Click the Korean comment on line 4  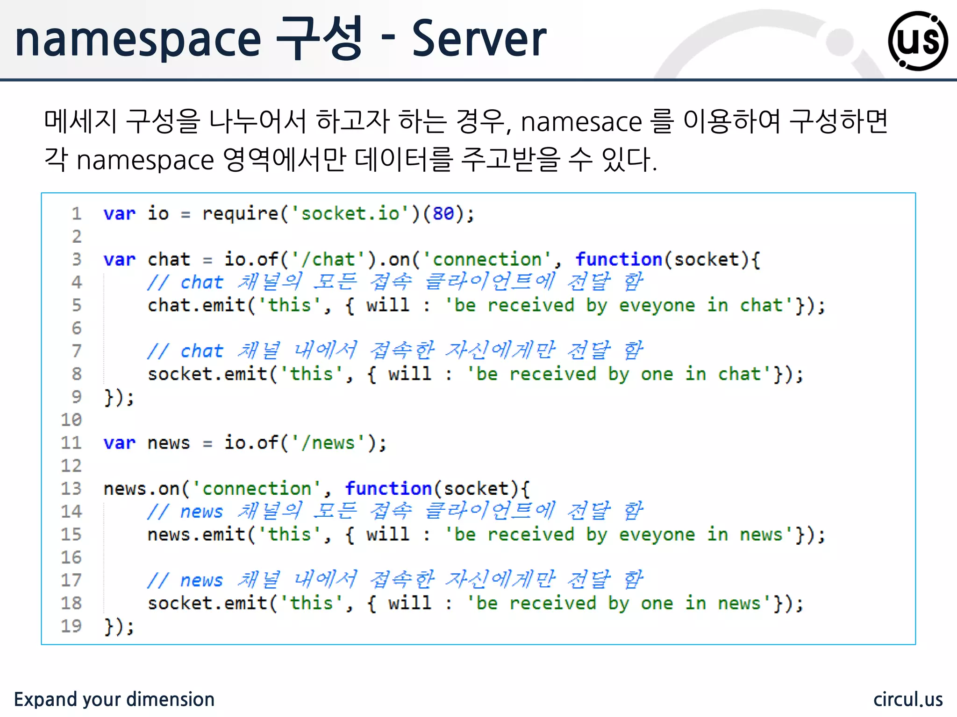(x=395, y=282)
